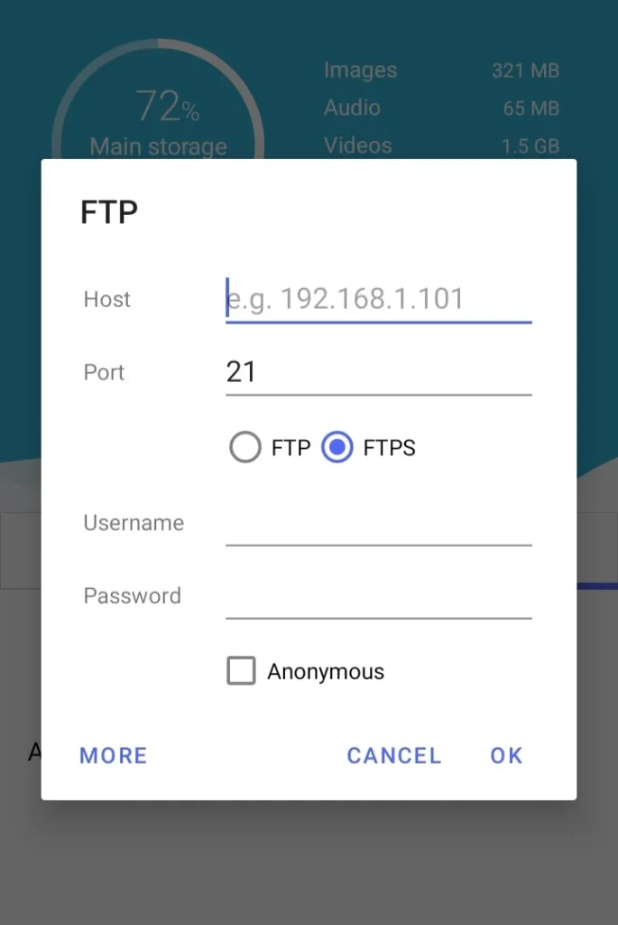This screenshot has width=618, height=925.
Task: Click the Anonymous label text
Action: pos(325,671)
